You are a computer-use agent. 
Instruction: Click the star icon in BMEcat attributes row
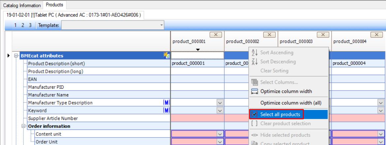click(x=167, y=56)
